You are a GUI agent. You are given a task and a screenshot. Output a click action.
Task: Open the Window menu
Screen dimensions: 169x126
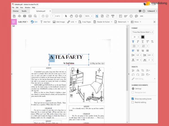[x=28, y=8]
